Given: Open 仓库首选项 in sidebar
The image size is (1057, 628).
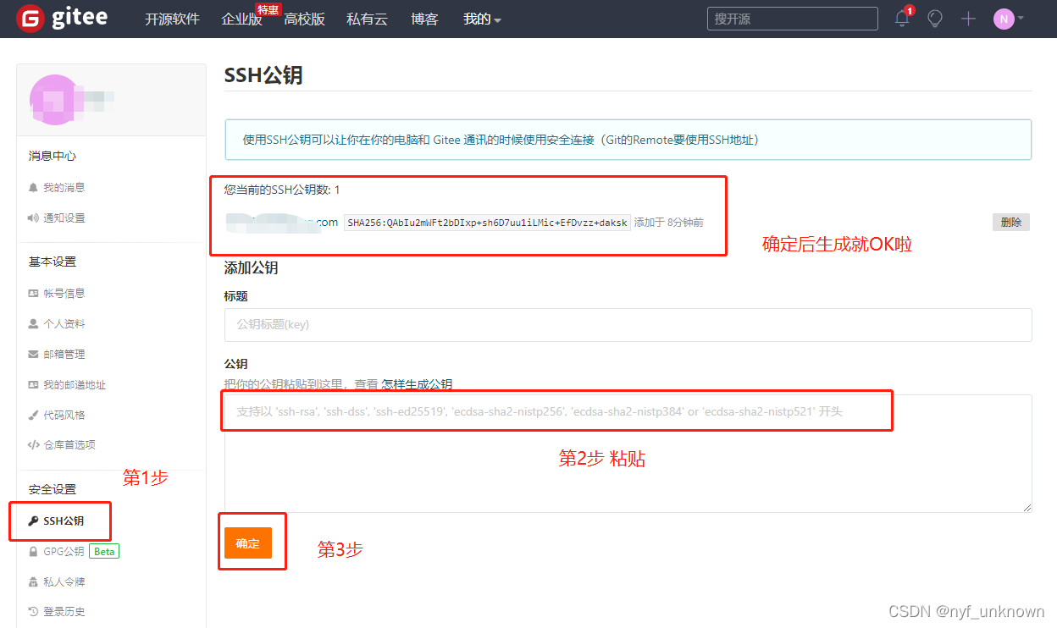Looking at the screenshot, I should (69, 444).
